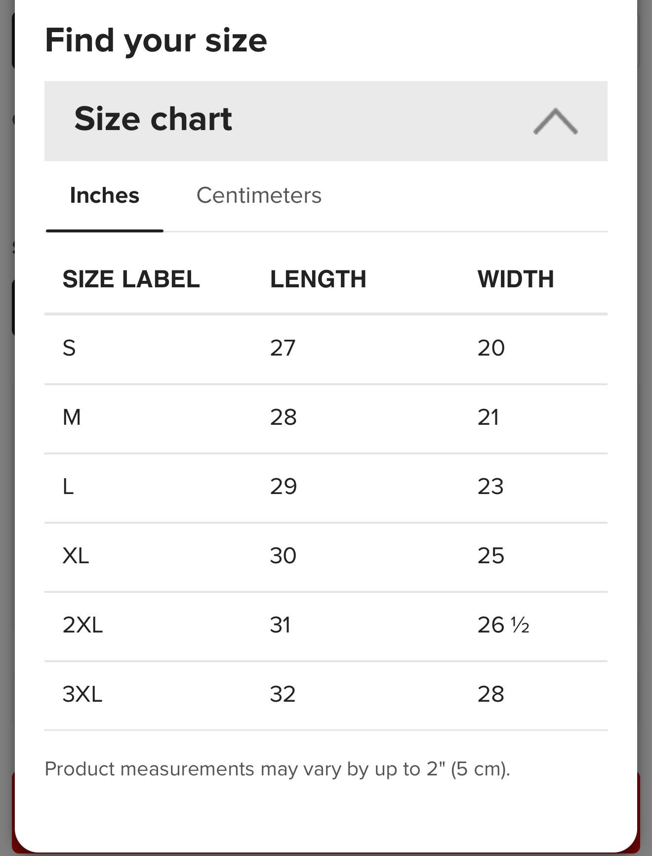Click the Size chart header bar
The width and height of the screenshot is (652, 856).
pos(326,121)
